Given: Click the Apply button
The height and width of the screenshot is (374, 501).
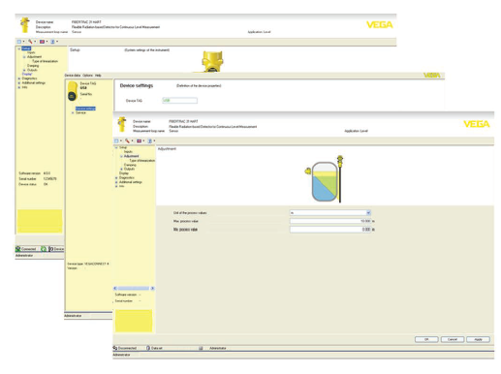Looking at the screenshot, I should pyautogui.click(x=478, y=339).
